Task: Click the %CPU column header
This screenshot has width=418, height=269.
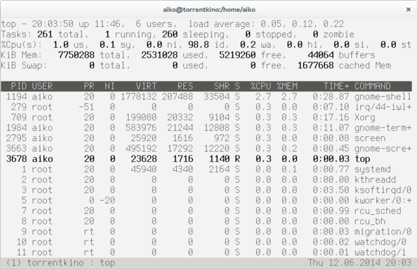Action: pos(261,86)
